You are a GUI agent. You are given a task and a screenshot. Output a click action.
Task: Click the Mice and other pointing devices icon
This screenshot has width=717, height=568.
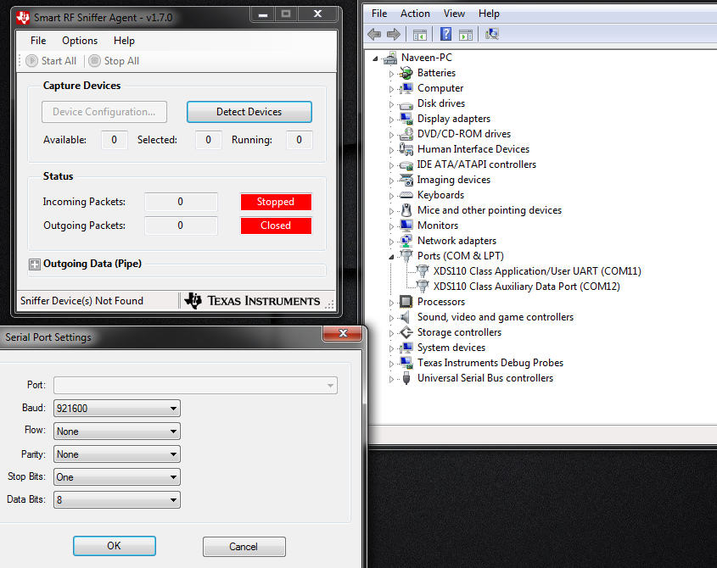[406, 210]
